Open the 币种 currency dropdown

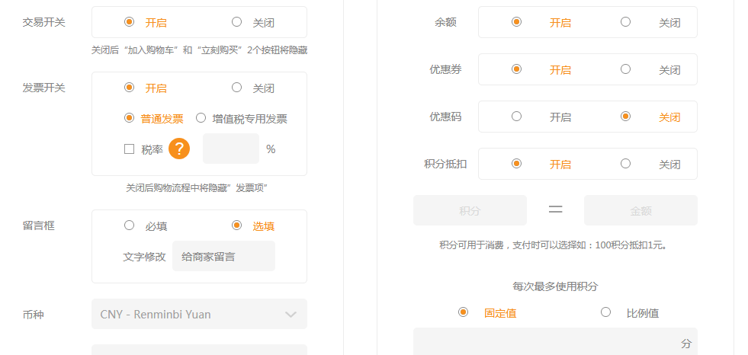198,314
